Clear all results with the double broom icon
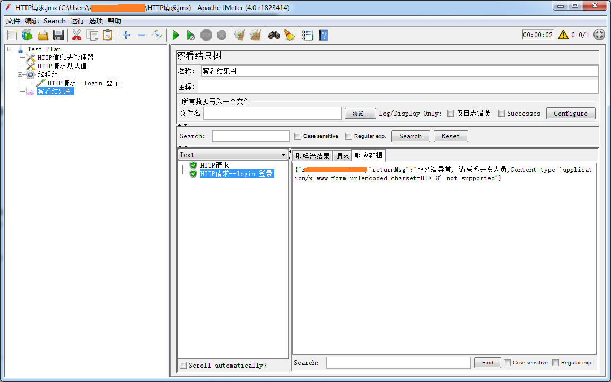This screenshot has width=611, height=382. point(255,35)
